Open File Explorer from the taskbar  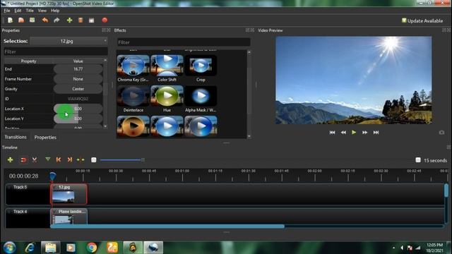tap(50, 248)
